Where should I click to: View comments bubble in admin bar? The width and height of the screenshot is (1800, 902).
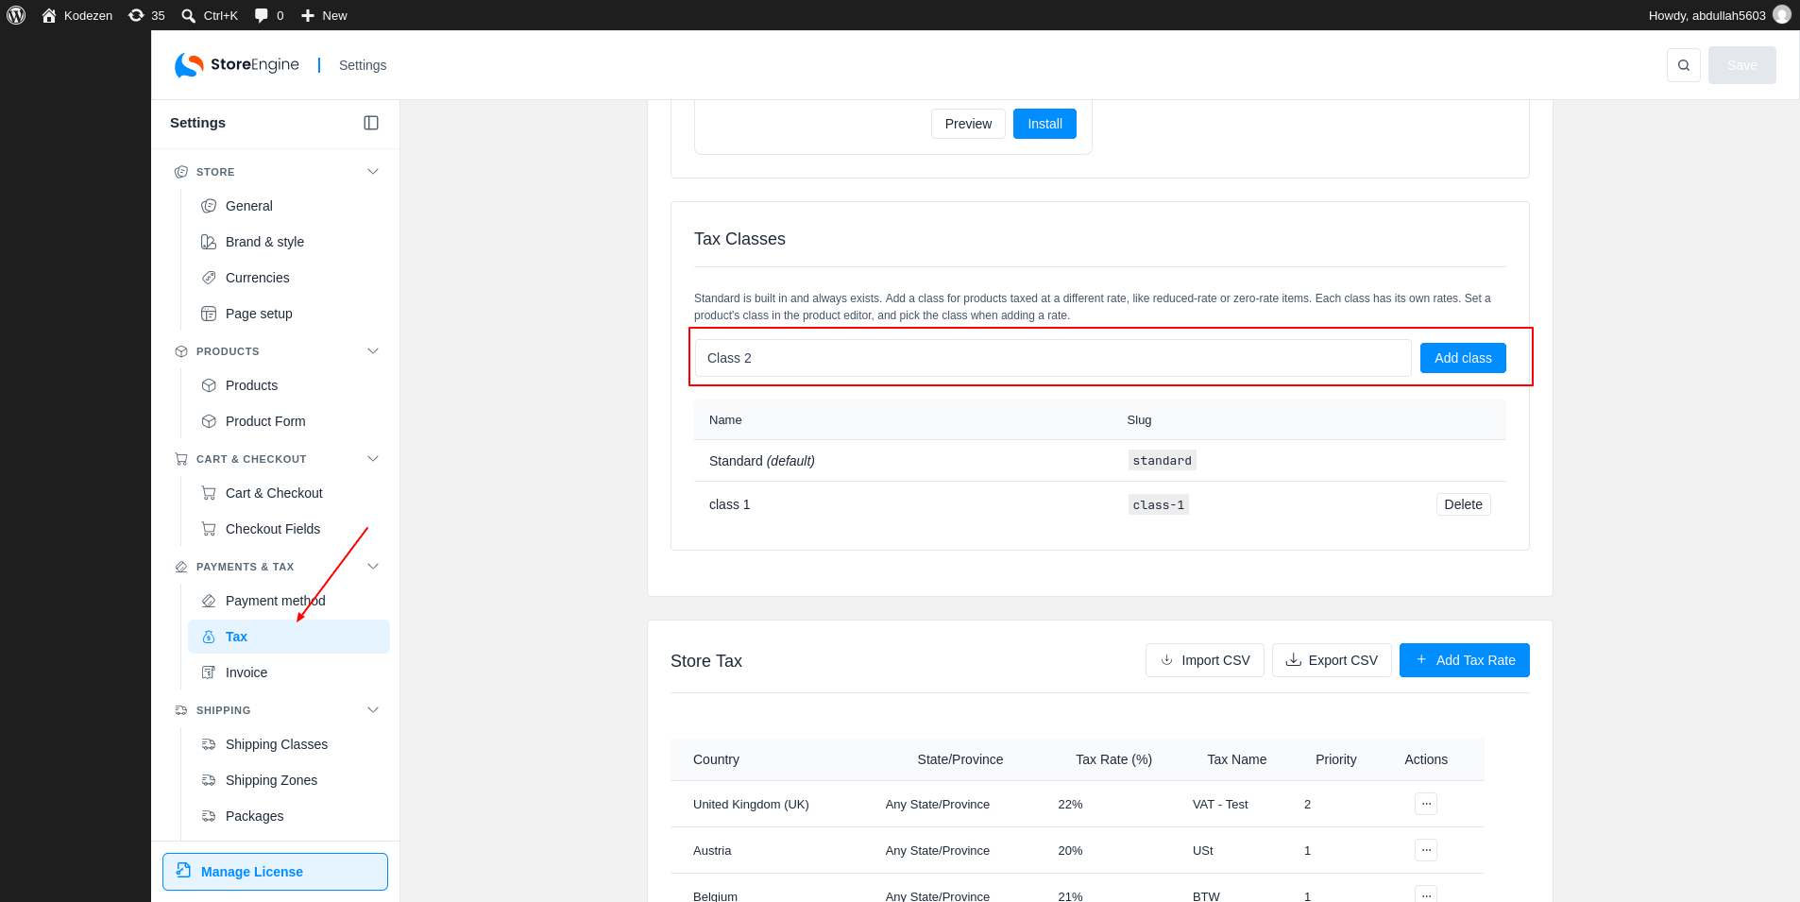(x=269, y=15)
